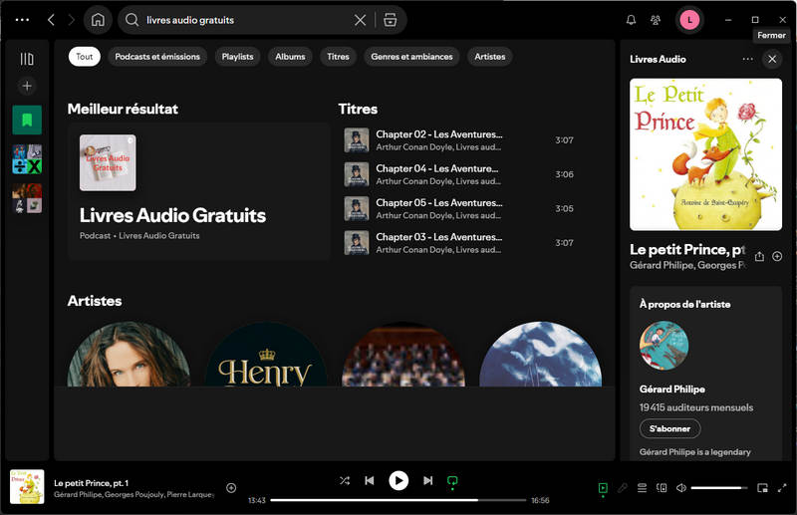Open more options in Livres Audio panel
The image size is (797, 515).
tap(748, 59)
